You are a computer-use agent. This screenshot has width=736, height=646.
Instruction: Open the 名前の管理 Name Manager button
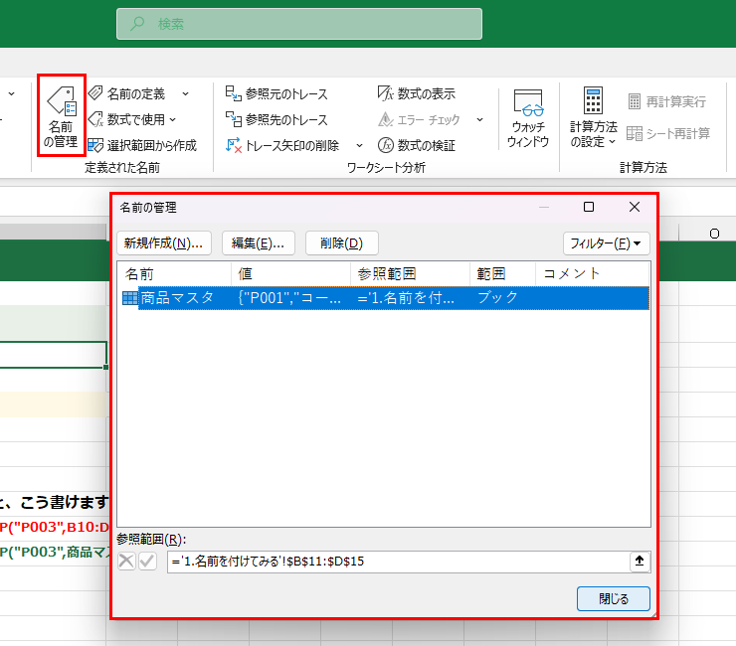coord(61,115)
